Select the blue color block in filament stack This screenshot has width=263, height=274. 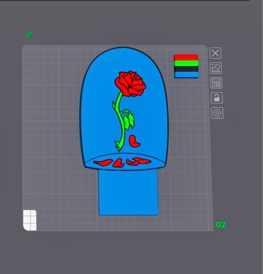tap(186, 75)
